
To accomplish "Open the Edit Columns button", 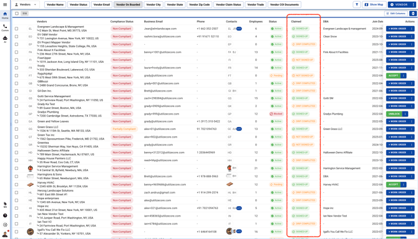I will tap(396, 13).
